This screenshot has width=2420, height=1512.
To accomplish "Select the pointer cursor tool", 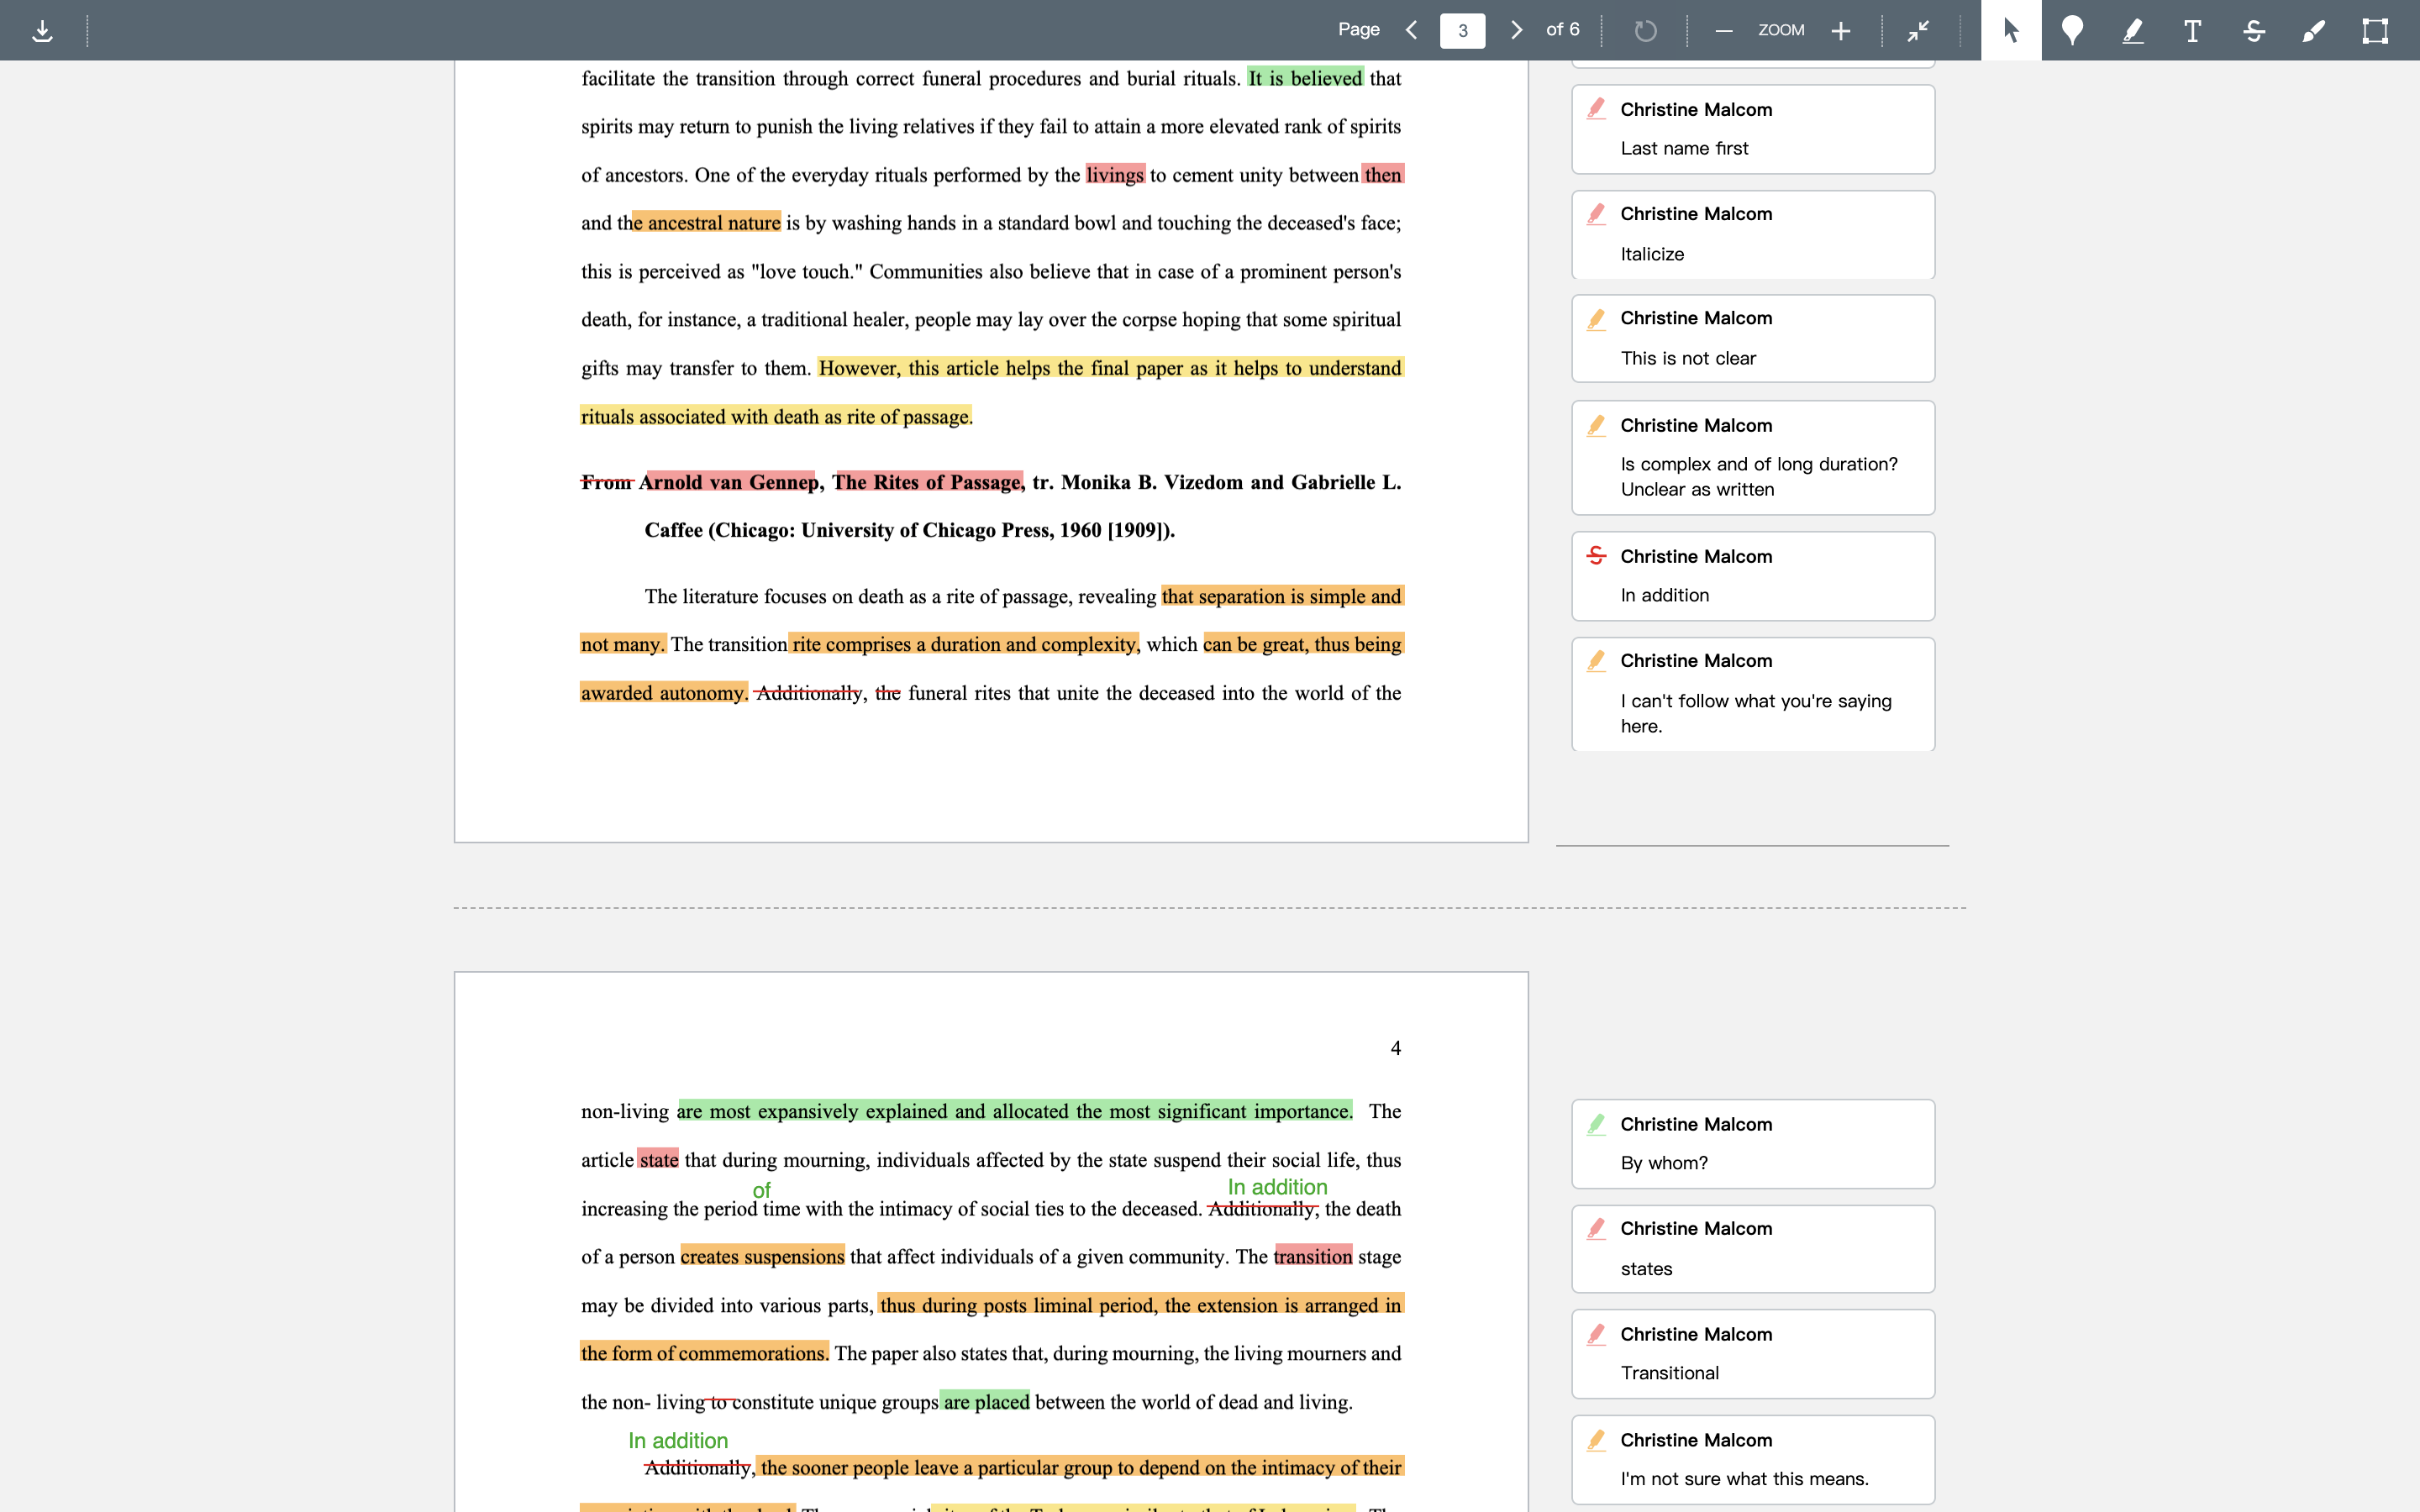I will pyautogui.click(x=2011, y=31).
